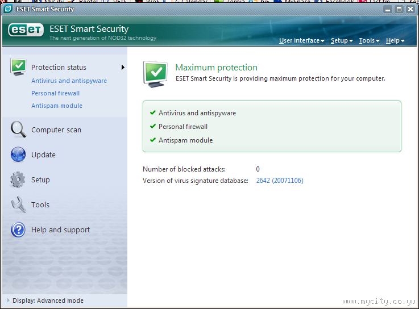
Task: Select Protection status in the sidebar
Action: pyautogui.click(x=59, y=67)
